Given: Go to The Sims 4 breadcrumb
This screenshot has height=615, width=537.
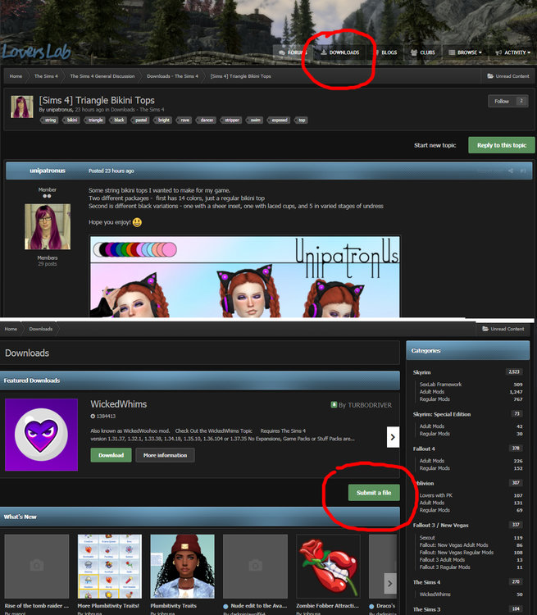Looking at the screenshot, I should click(46, 76).
